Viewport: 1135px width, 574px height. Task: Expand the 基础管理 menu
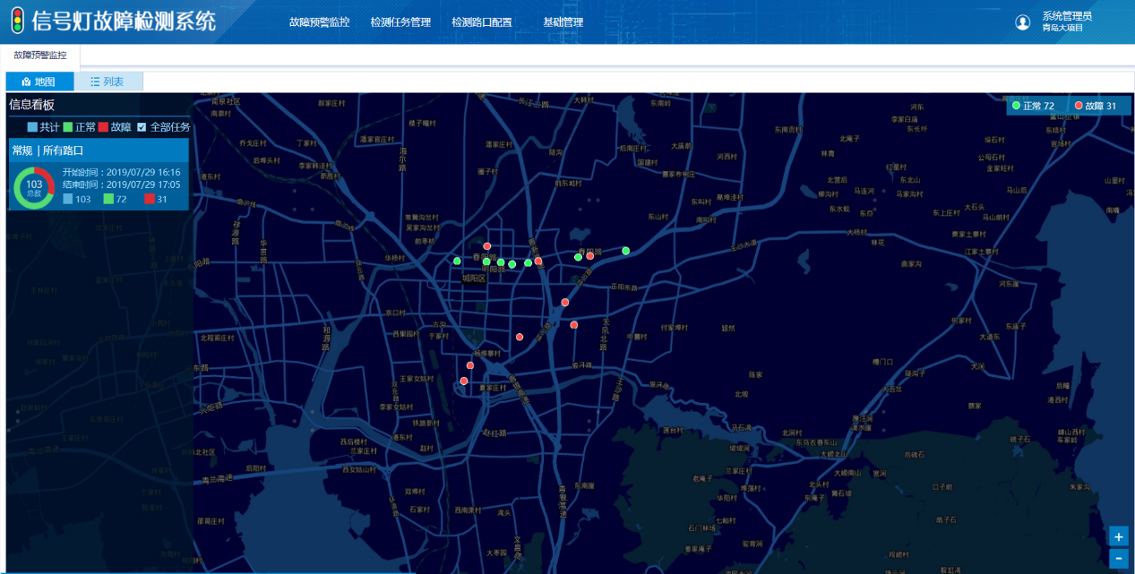click(563, 22)
